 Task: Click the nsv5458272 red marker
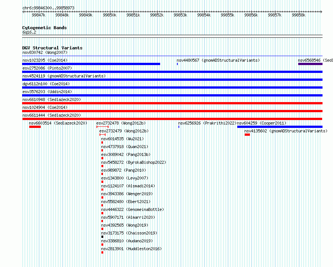[x=103, y=166]
